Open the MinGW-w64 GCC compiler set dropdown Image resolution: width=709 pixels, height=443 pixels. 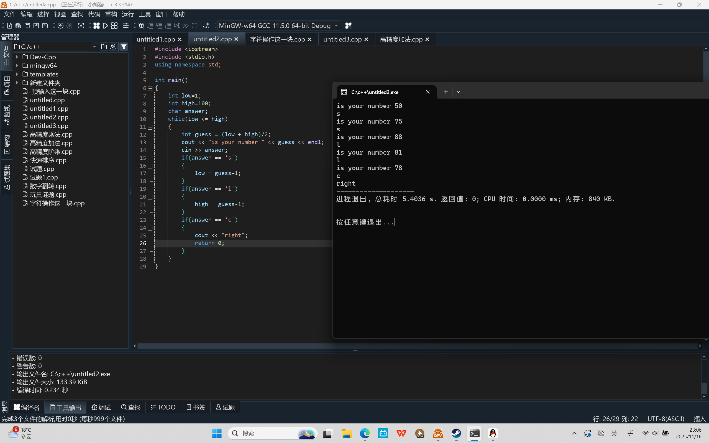[x=336, y=26]
